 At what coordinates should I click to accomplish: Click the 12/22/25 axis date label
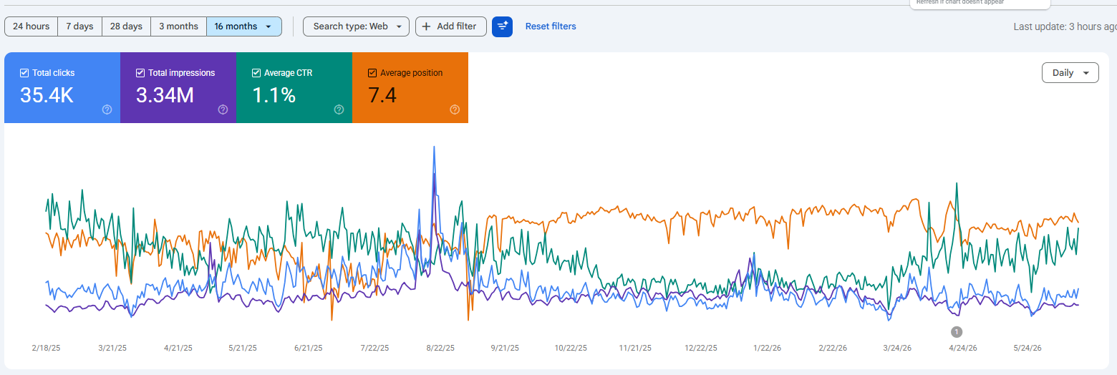tap(701, 349)
